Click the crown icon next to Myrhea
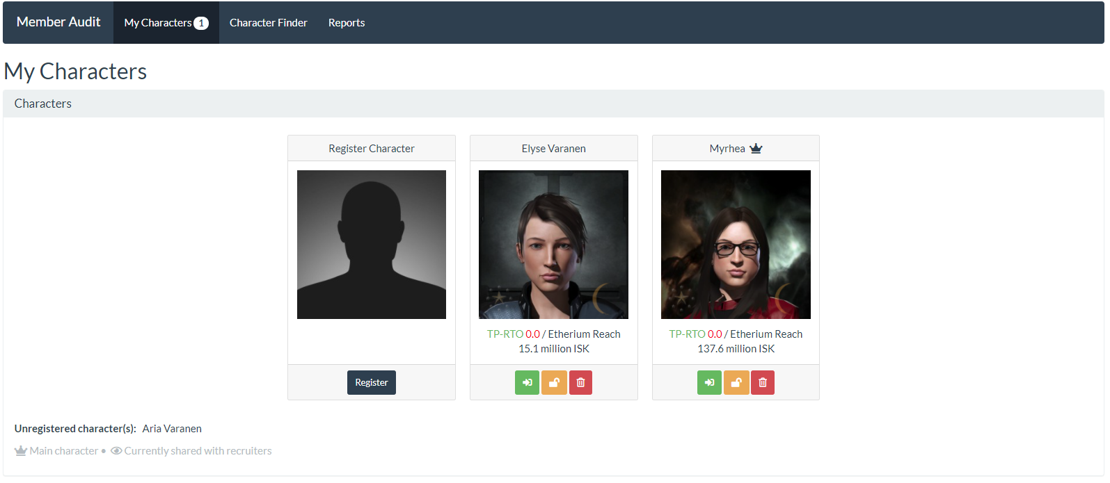The height and width of the screenshot is (483, 1110). tap(756, 148)
